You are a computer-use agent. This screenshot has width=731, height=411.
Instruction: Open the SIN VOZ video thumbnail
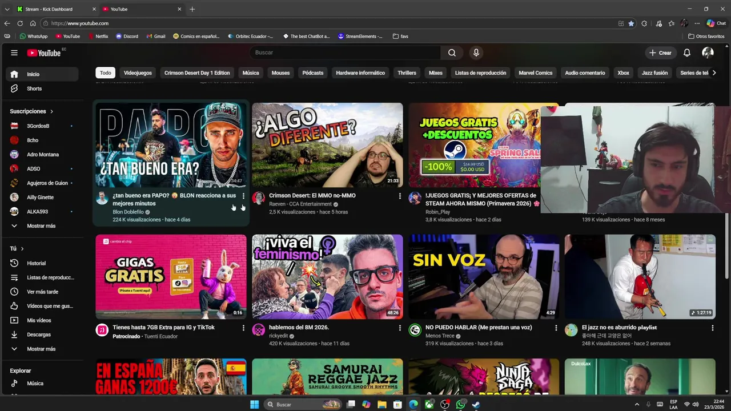[484, 276]
